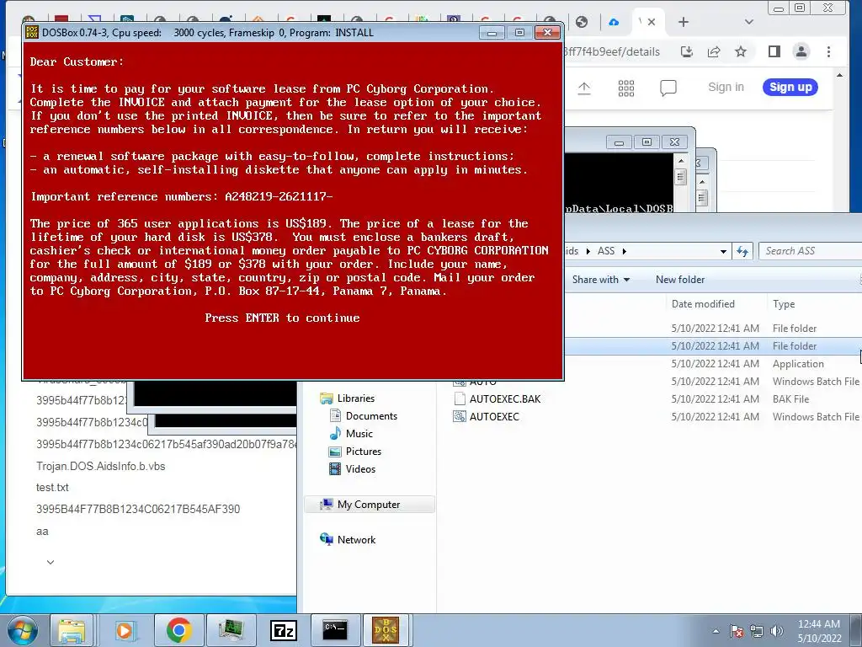The height and width of the screenshot is (647, 862).
Task: Open the Explorer address bar history dropdown
Action: pyautogui.click(x=723, y=251)
